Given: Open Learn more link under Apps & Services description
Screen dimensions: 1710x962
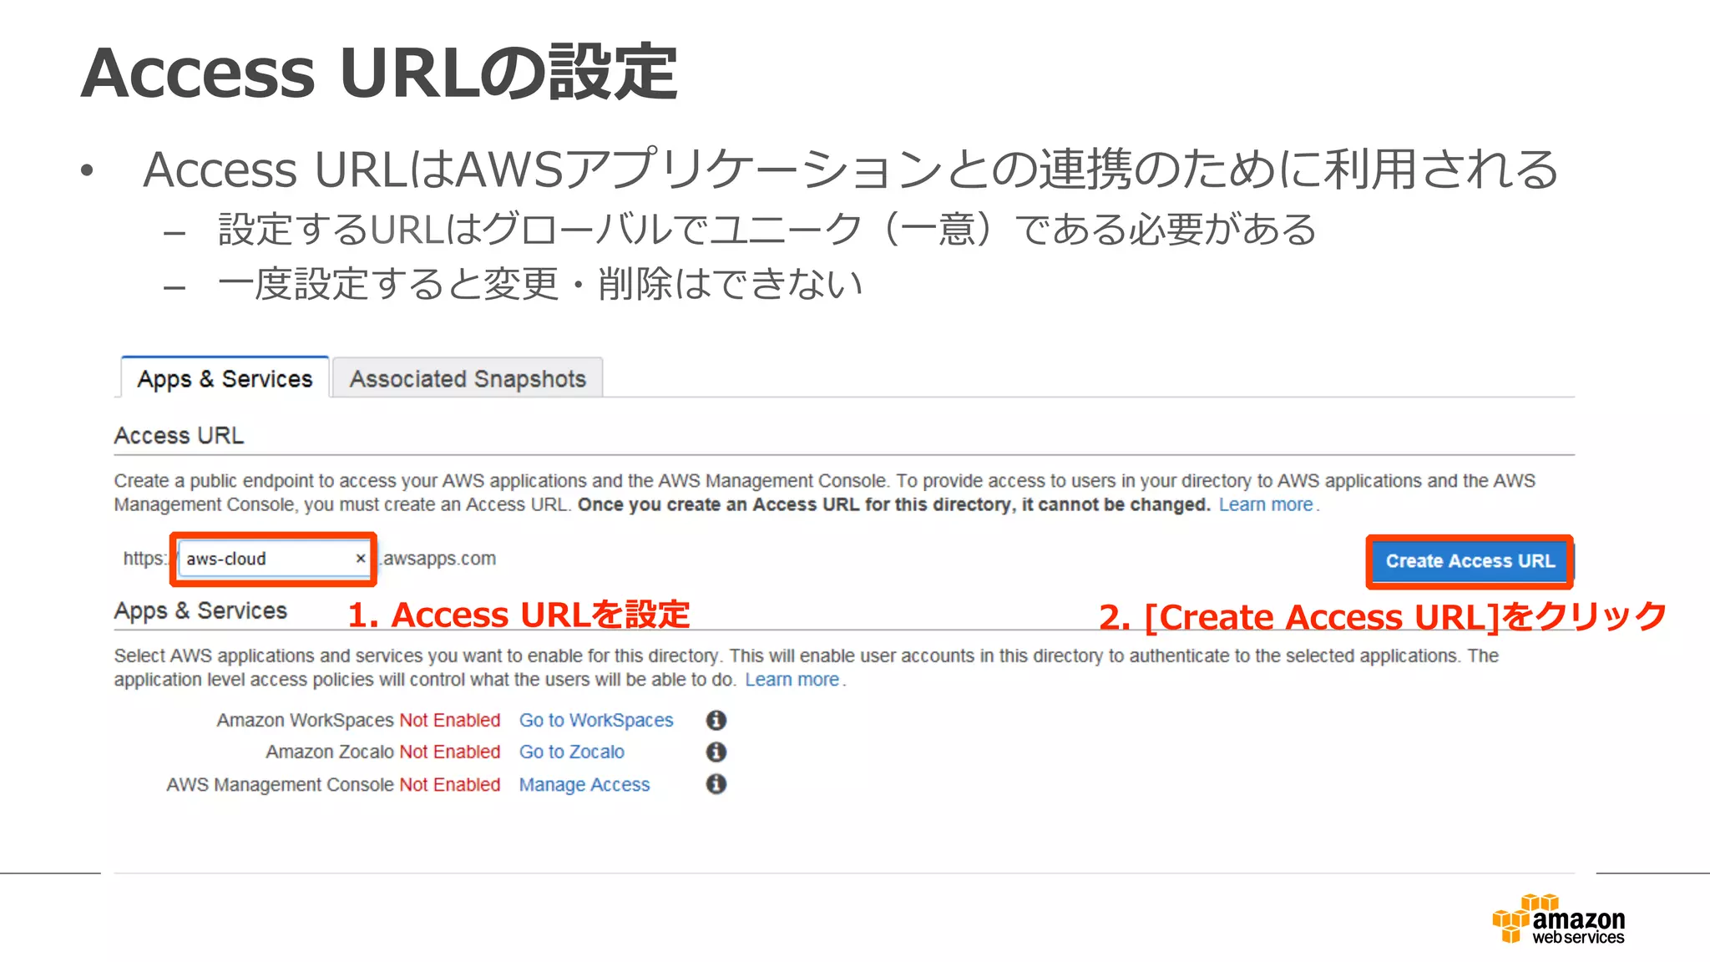Looking at the screenshot, I should click(x=792, y=680).
